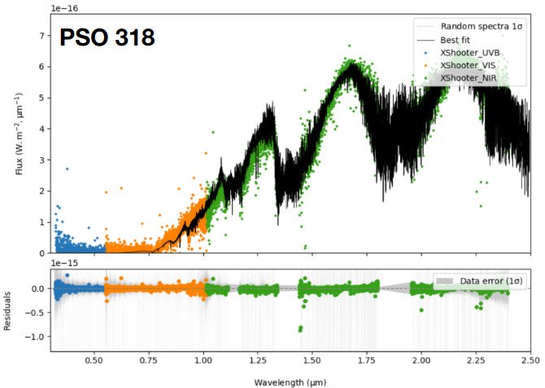This screenshot has height=388, width=545.
Task: Click the green XShooter_NIR legend marker
Action: tap(425, 76)
